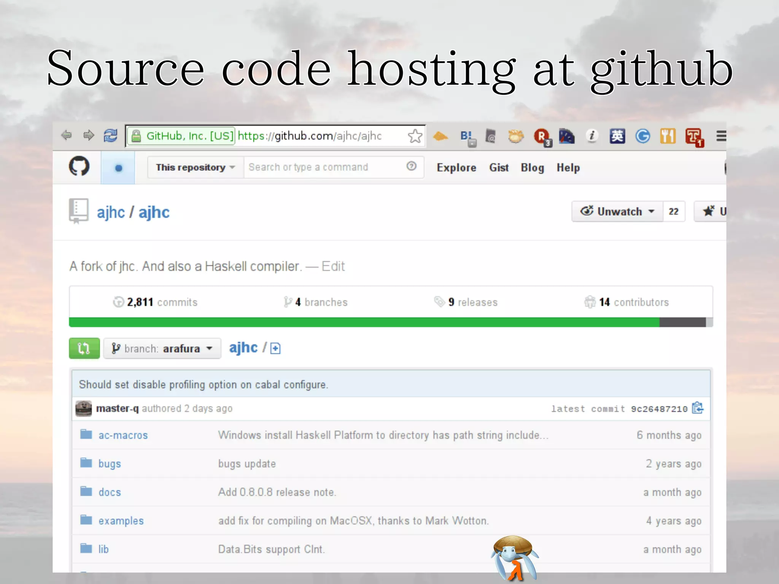Click the orange bird extension icon
The height and width of the screenshot is (584, 779).
440,136
